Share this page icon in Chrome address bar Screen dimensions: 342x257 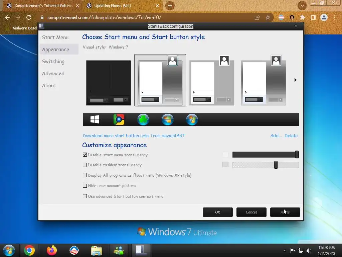click(x=257, y=17)
